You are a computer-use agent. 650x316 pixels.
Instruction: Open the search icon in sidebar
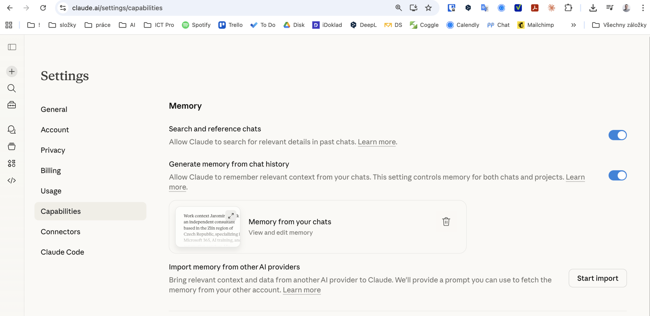point(12,88)
